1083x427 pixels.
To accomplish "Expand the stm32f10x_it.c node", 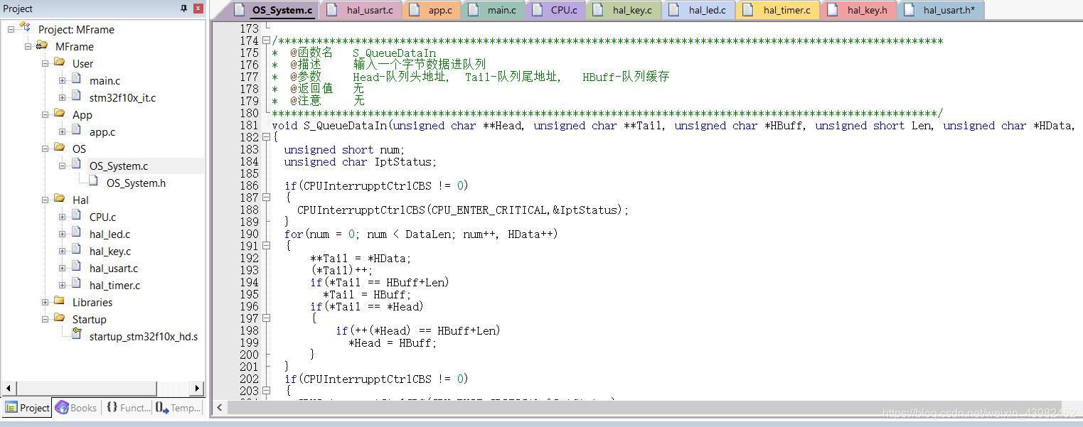I will tap(62, 98).
